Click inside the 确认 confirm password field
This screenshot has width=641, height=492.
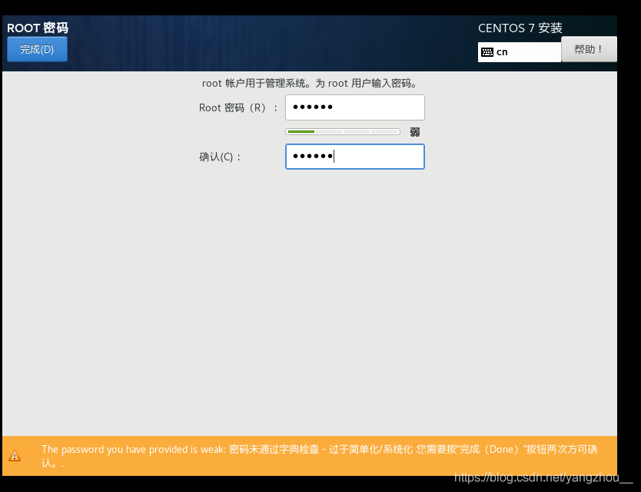point(355,157)
